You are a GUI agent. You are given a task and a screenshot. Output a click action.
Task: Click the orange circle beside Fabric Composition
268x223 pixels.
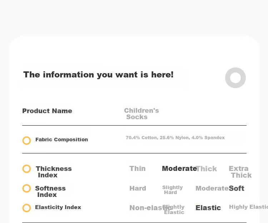27,141
